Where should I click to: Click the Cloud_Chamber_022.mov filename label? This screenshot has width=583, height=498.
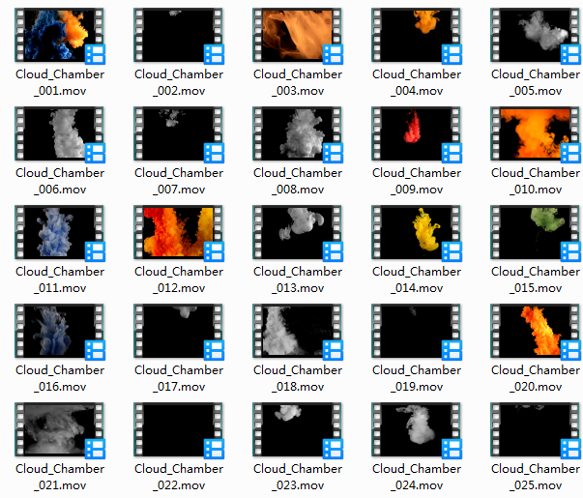(x=179, y=477)
